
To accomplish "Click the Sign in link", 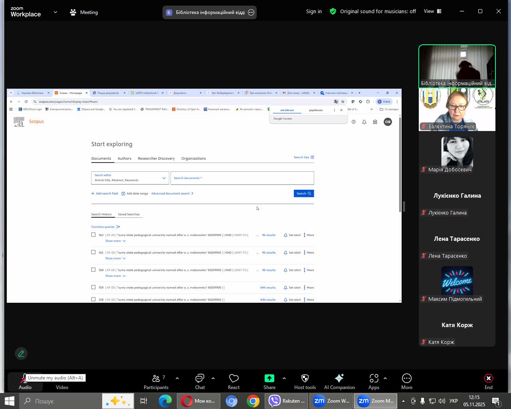I will [x=314, y=11].
